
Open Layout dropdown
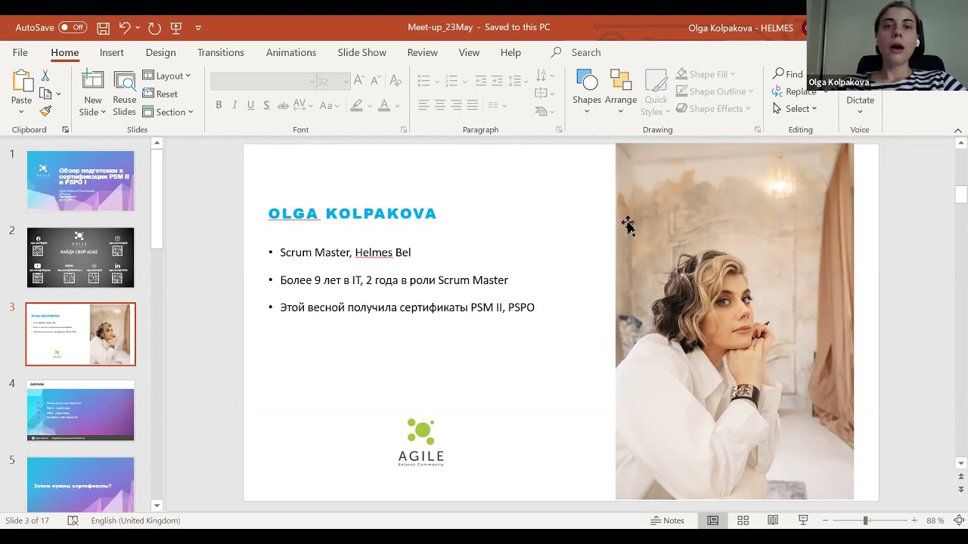pos(166,76)
